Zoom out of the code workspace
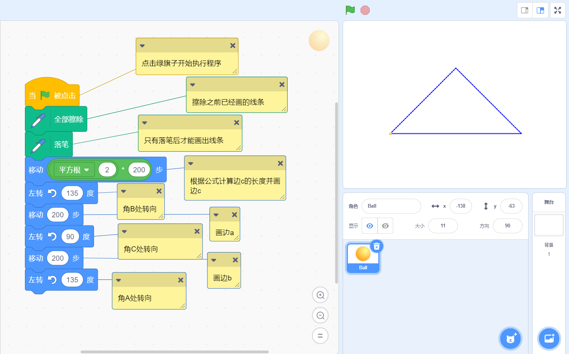This screenshot has width=569, height=354. (320, 315)
